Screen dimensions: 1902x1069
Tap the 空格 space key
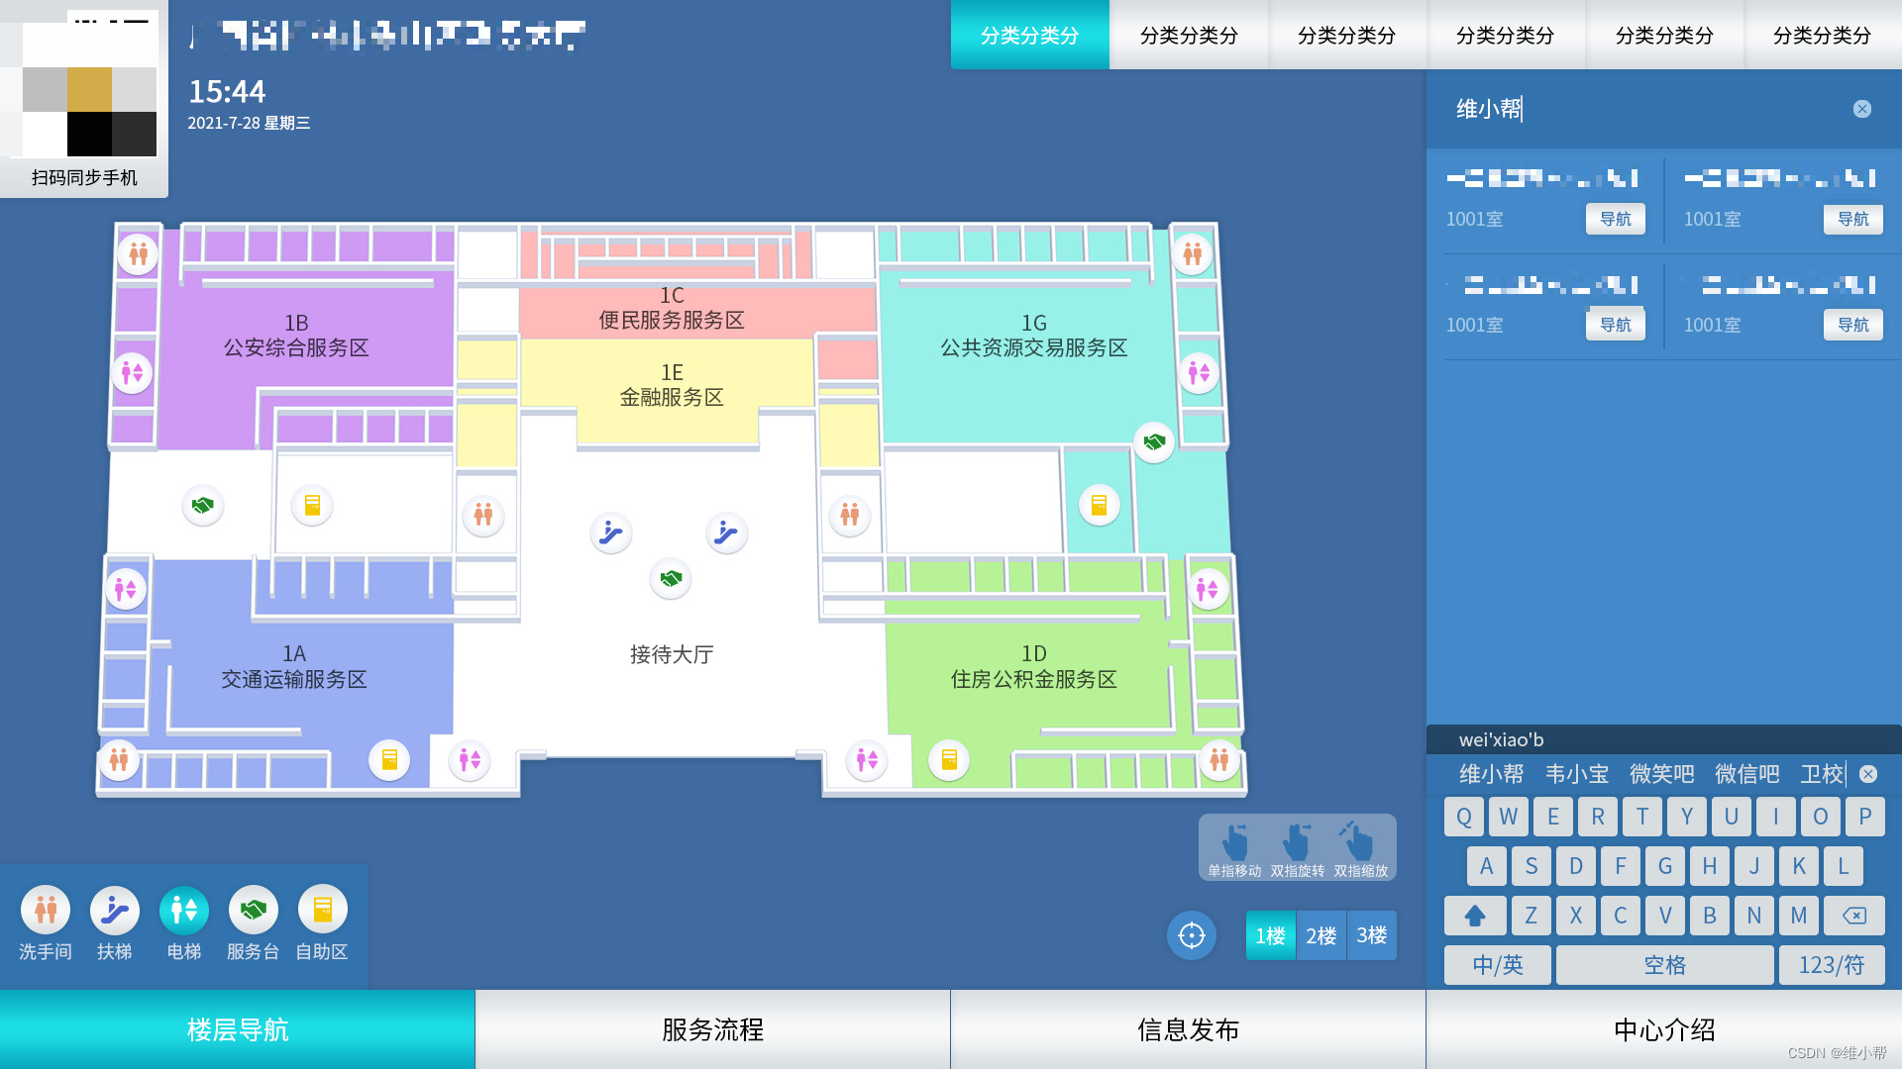click(1665, 965)
